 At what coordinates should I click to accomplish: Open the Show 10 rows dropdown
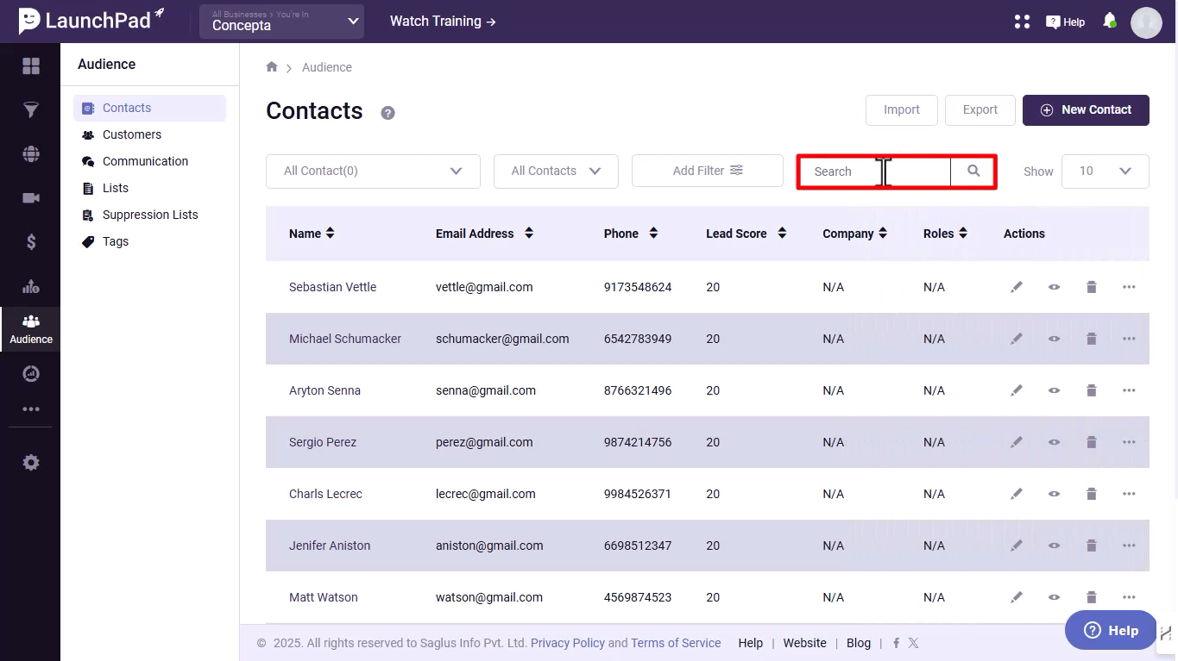1105,171
